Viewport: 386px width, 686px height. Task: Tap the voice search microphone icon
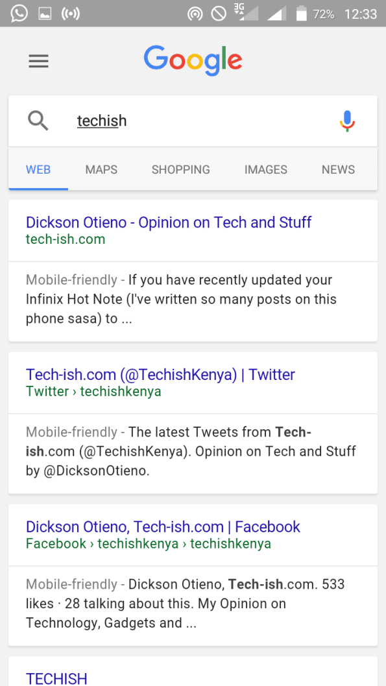[347, 121]
